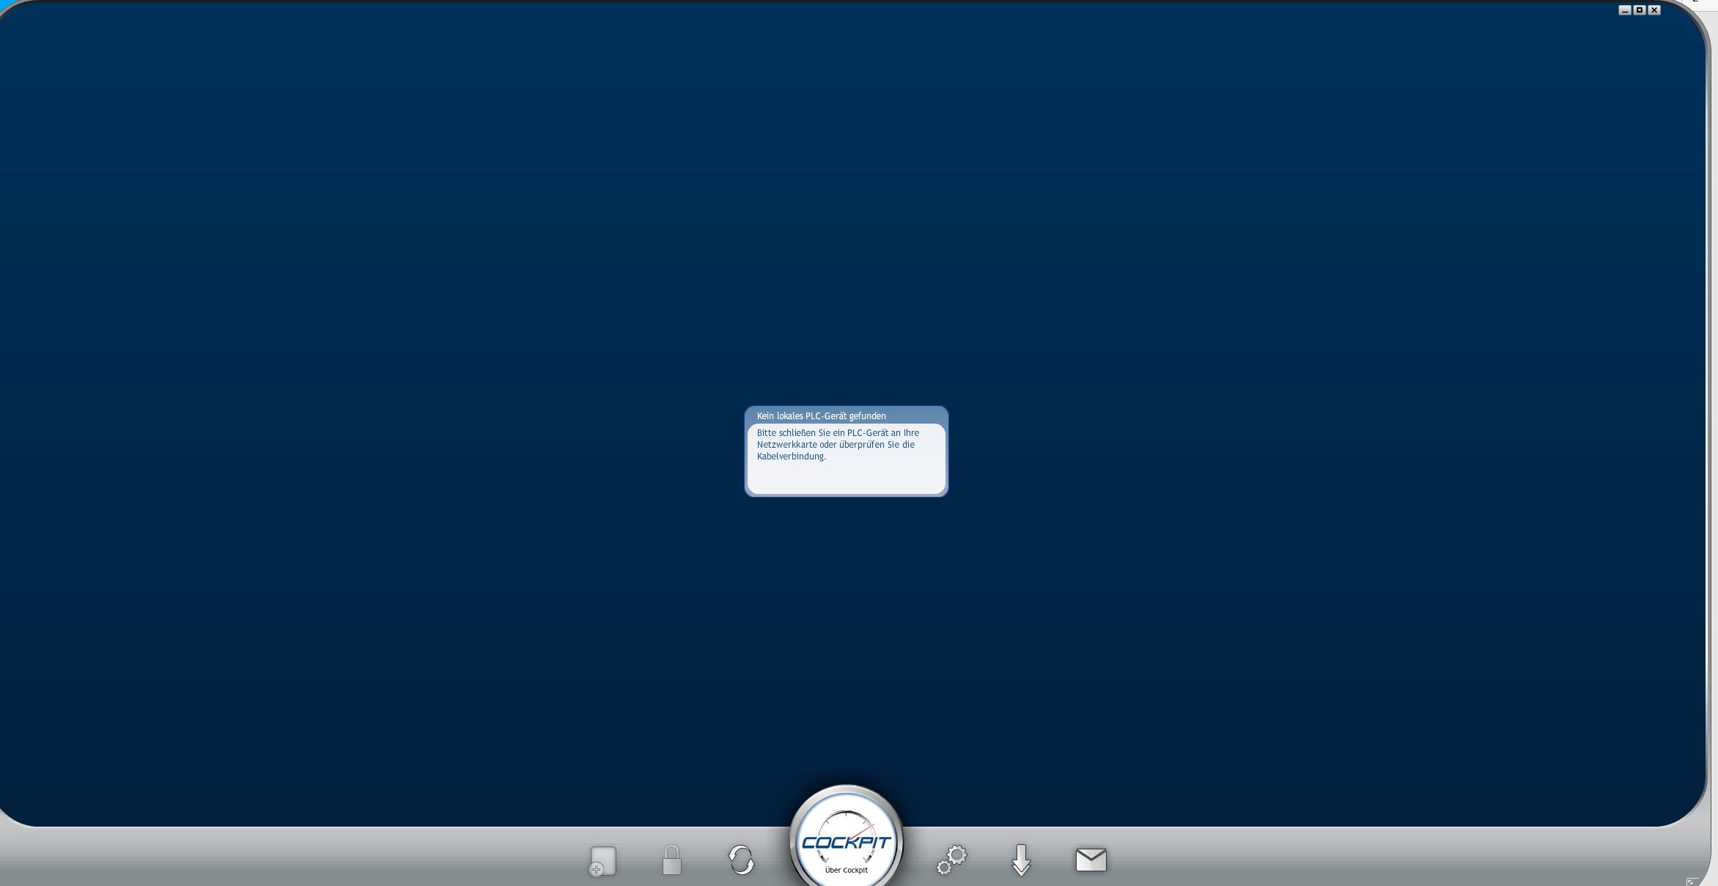Click the larger upper gear of settings icon

pyautogui.click(x=956, y=855)
